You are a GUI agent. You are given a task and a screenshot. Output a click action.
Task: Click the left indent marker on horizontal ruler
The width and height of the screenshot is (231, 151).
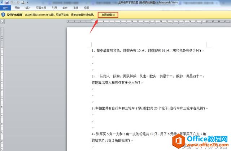tap(92, 22)
